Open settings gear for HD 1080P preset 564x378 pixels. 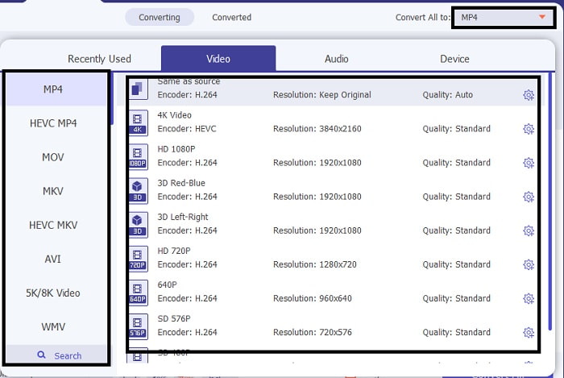coord(529,163)
